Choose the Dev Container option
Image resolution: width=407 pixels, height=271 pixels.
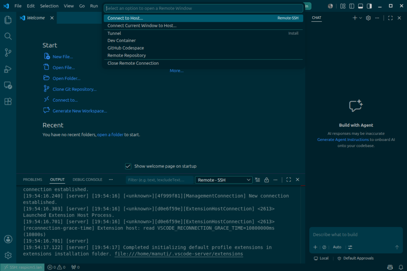(203, 40)
